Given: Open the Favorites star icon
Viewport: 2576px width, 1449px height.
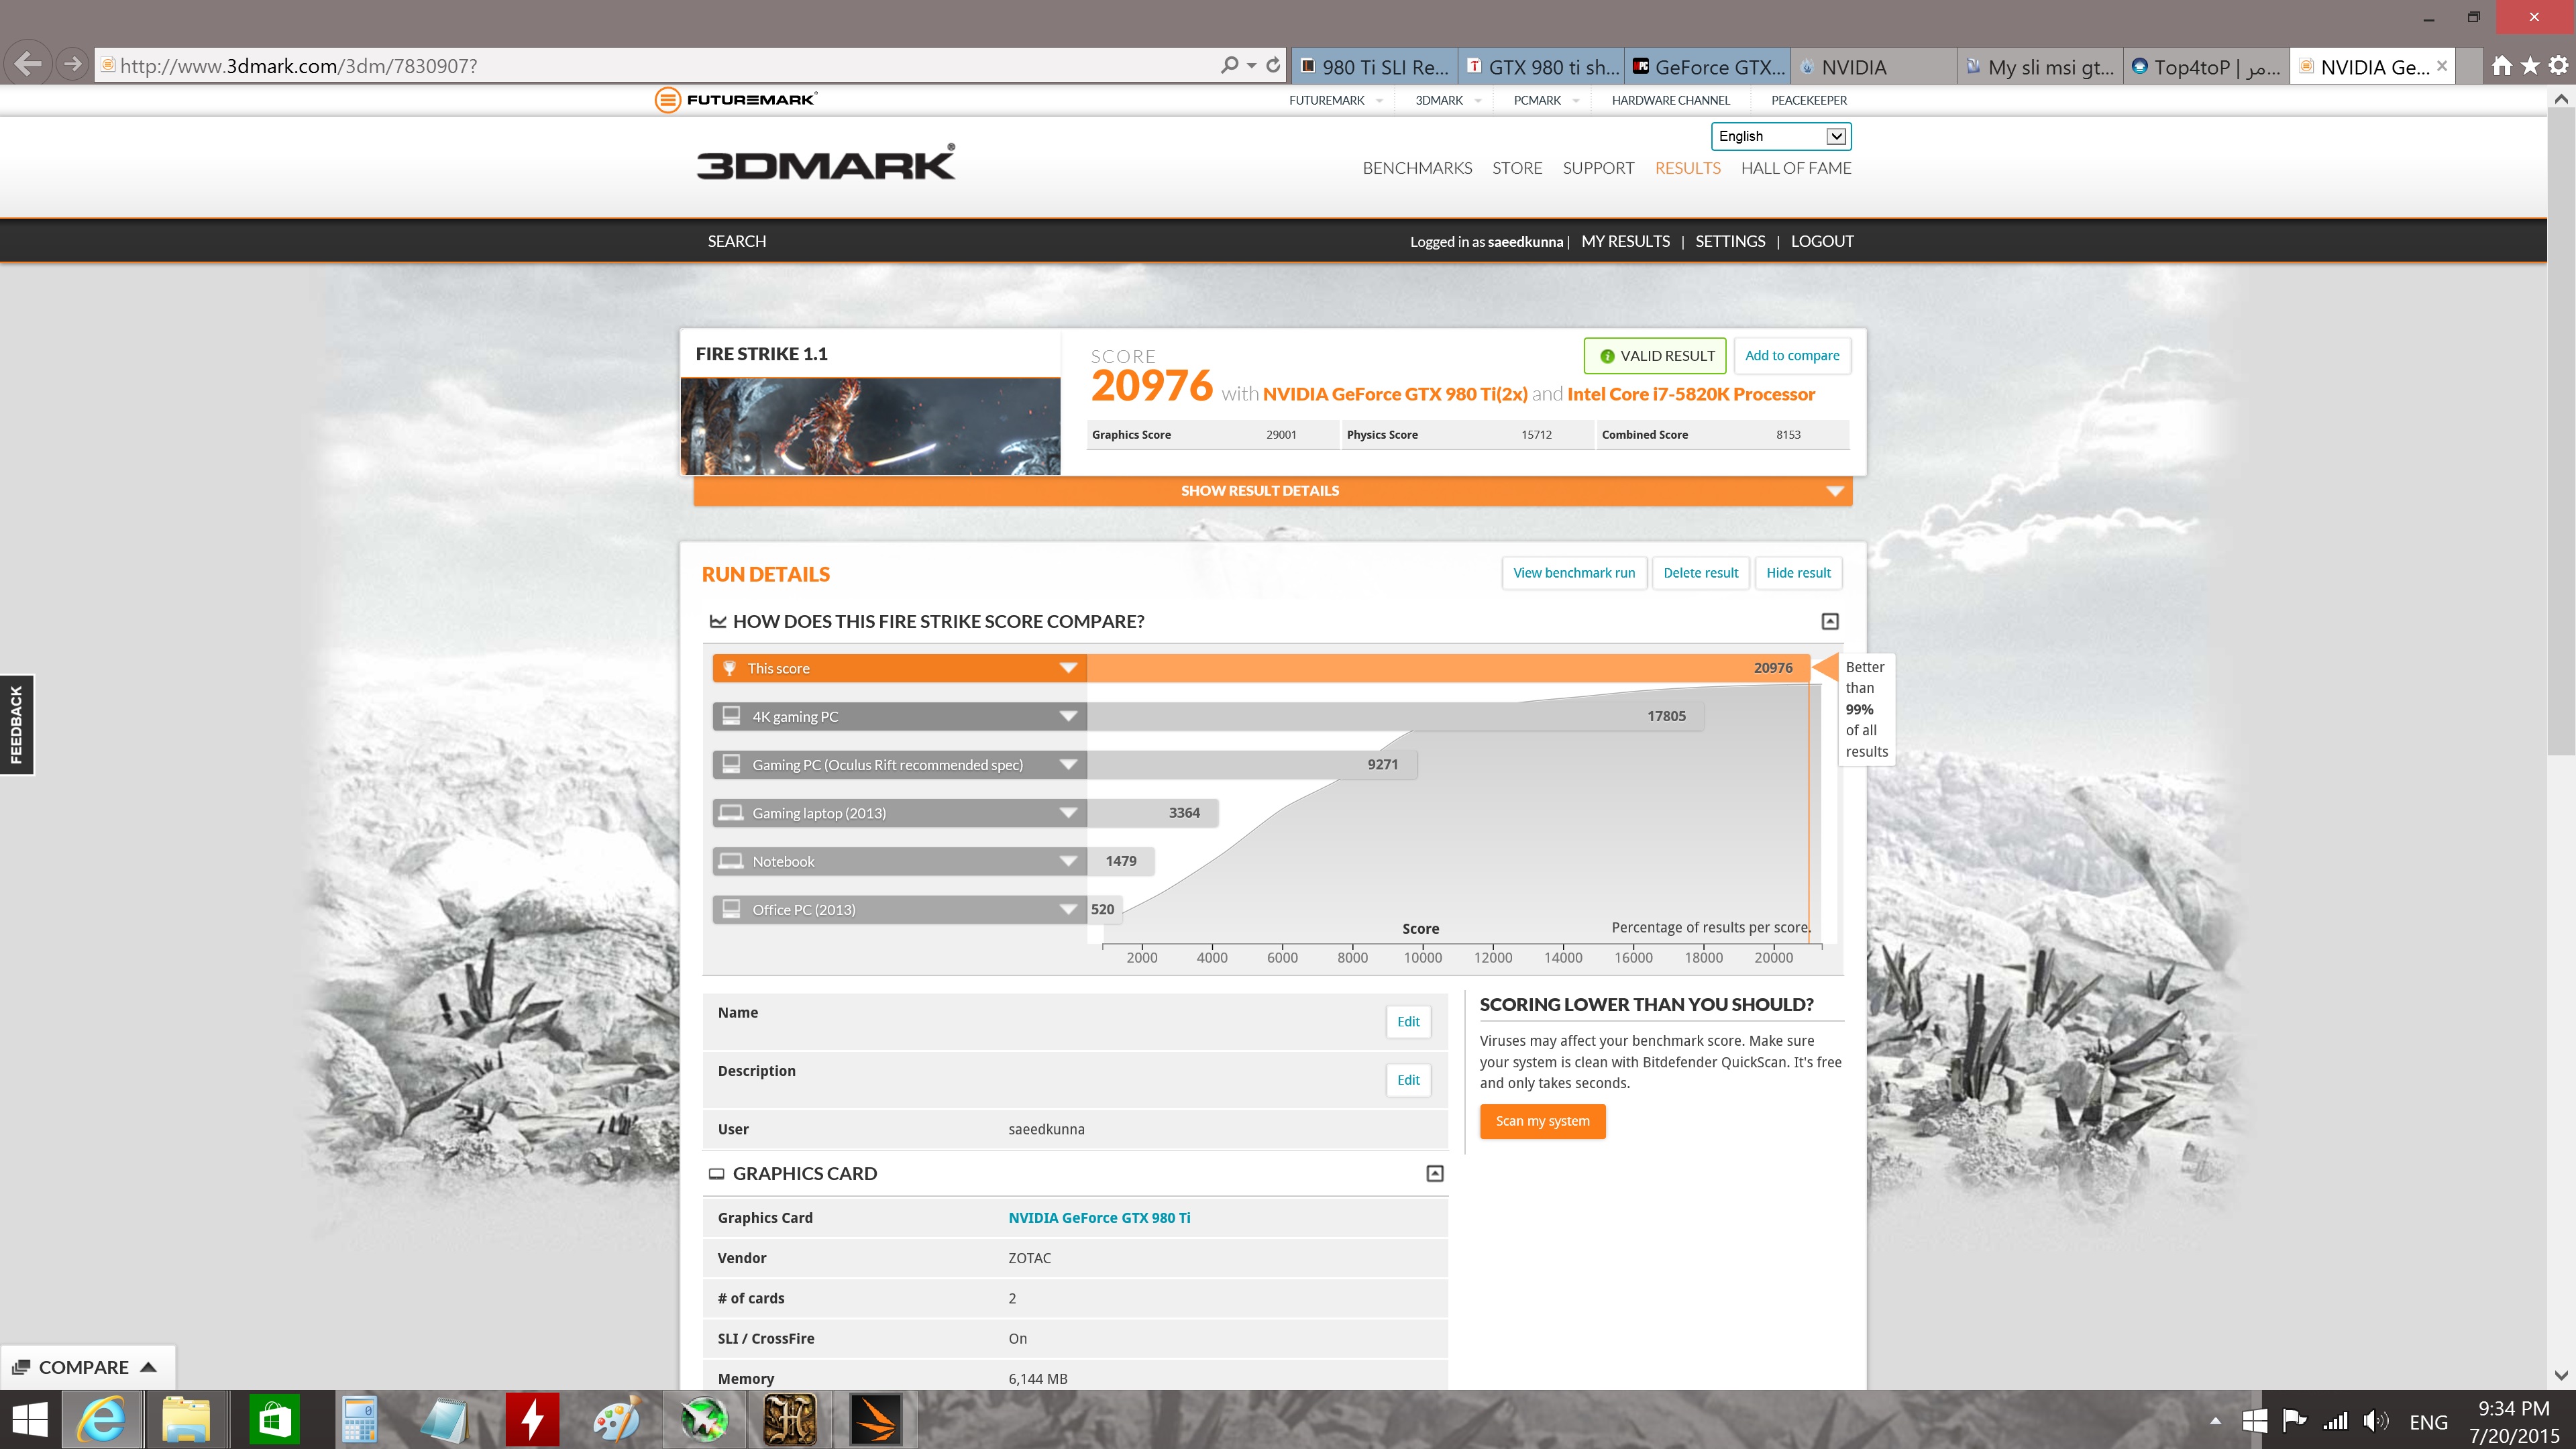Looking at the screenshot, I should coord(2530,66).
